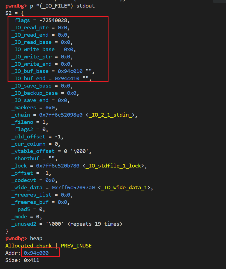Click the Allocated chunk label
This screenshot has height=269, width=226.
[x=28, y=246]
